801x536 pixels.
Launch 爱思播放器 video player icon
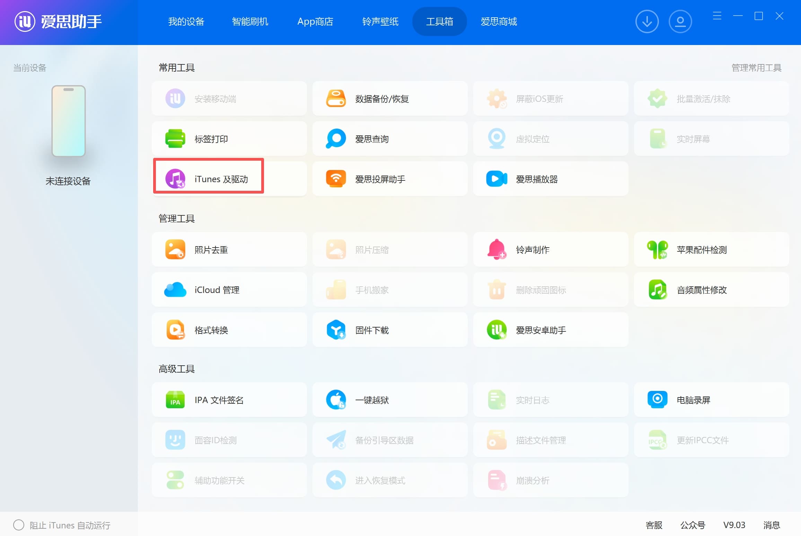[x=496, y=179]
